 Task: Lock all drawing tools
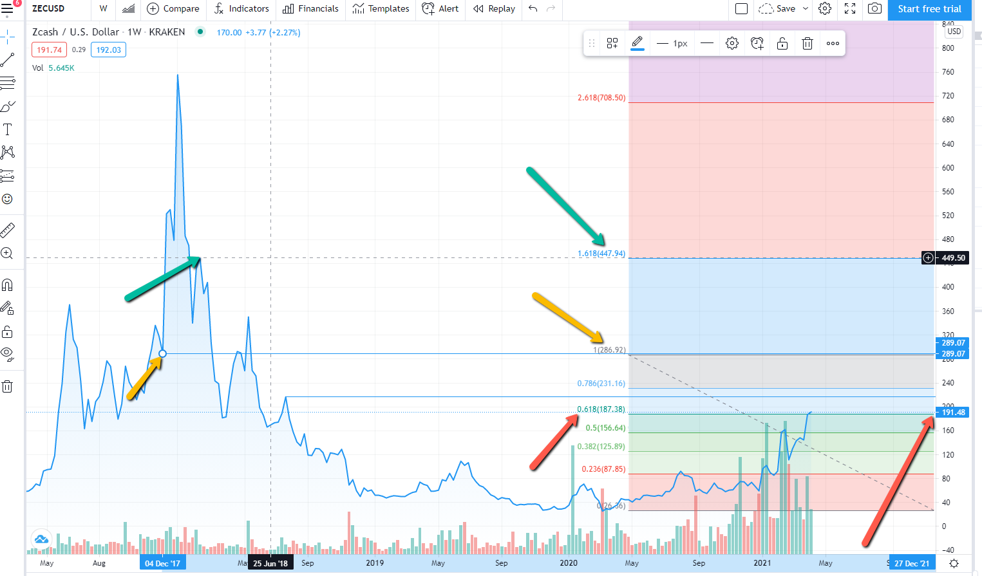(x=8, y=331)
